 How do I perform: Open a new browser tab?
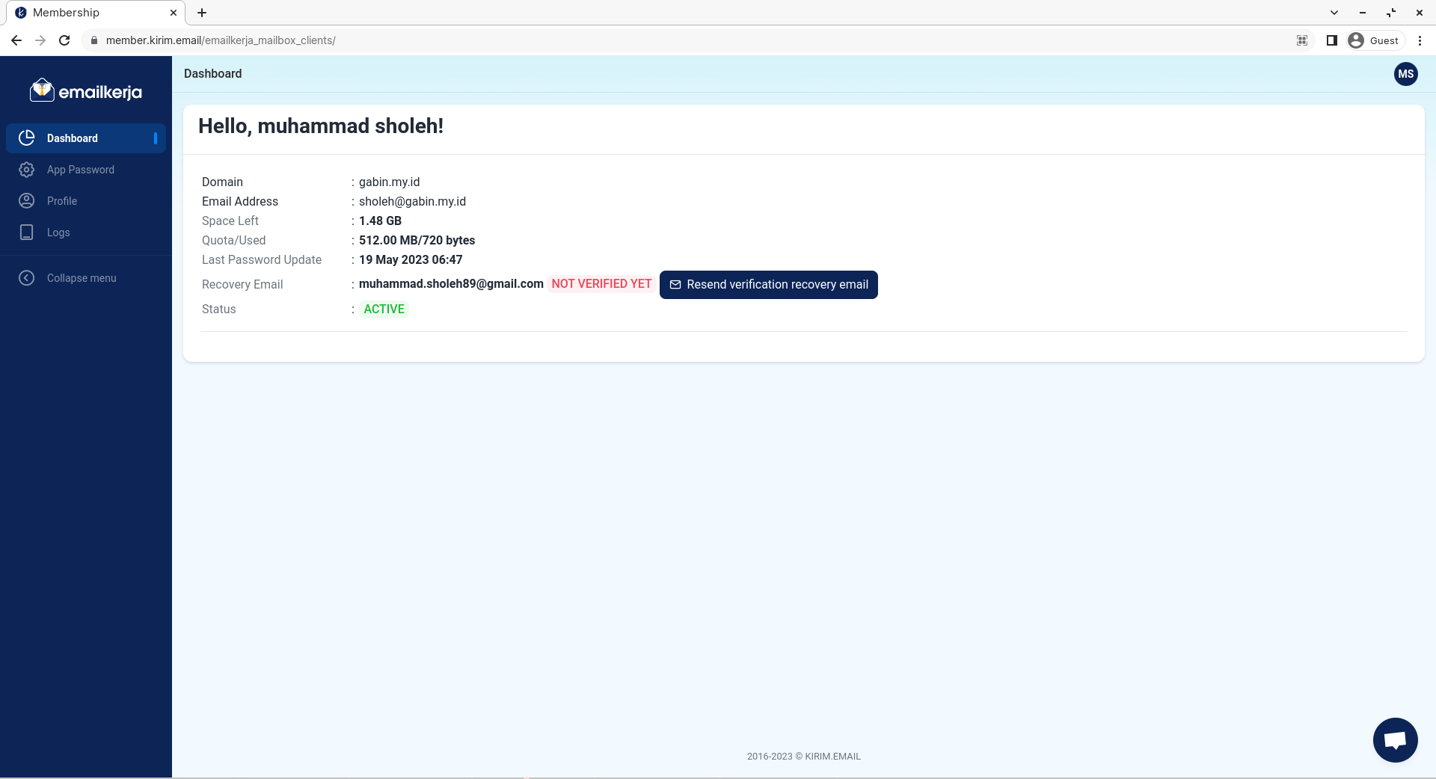coord(201,13)
